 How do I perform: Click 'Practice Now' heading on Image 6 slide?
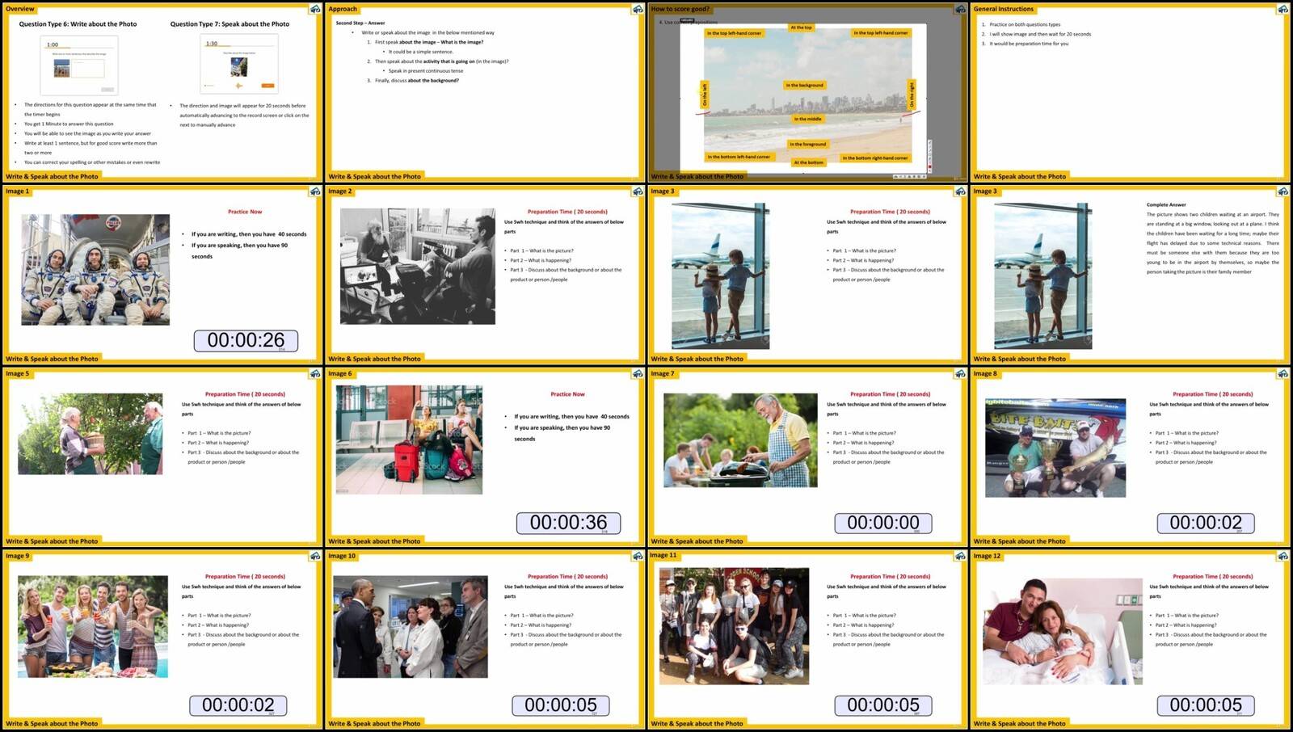tap(567, 394)
